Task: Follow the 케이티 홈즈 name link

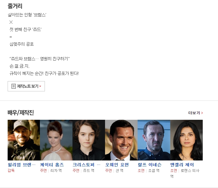Action: [52, 165]
